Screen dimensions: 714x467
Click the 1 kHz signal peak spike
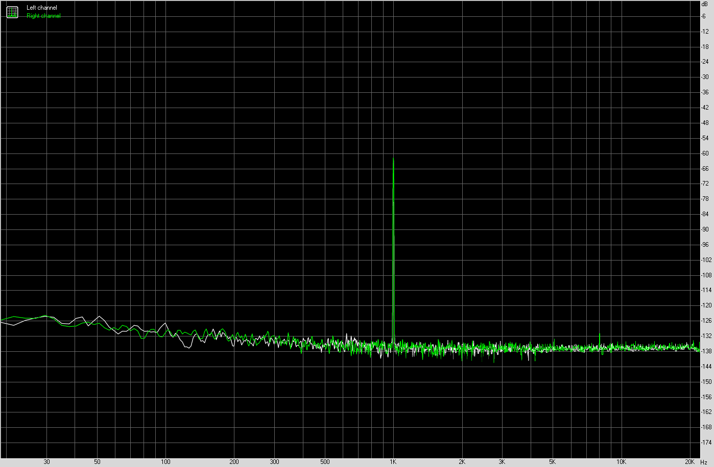393,250
